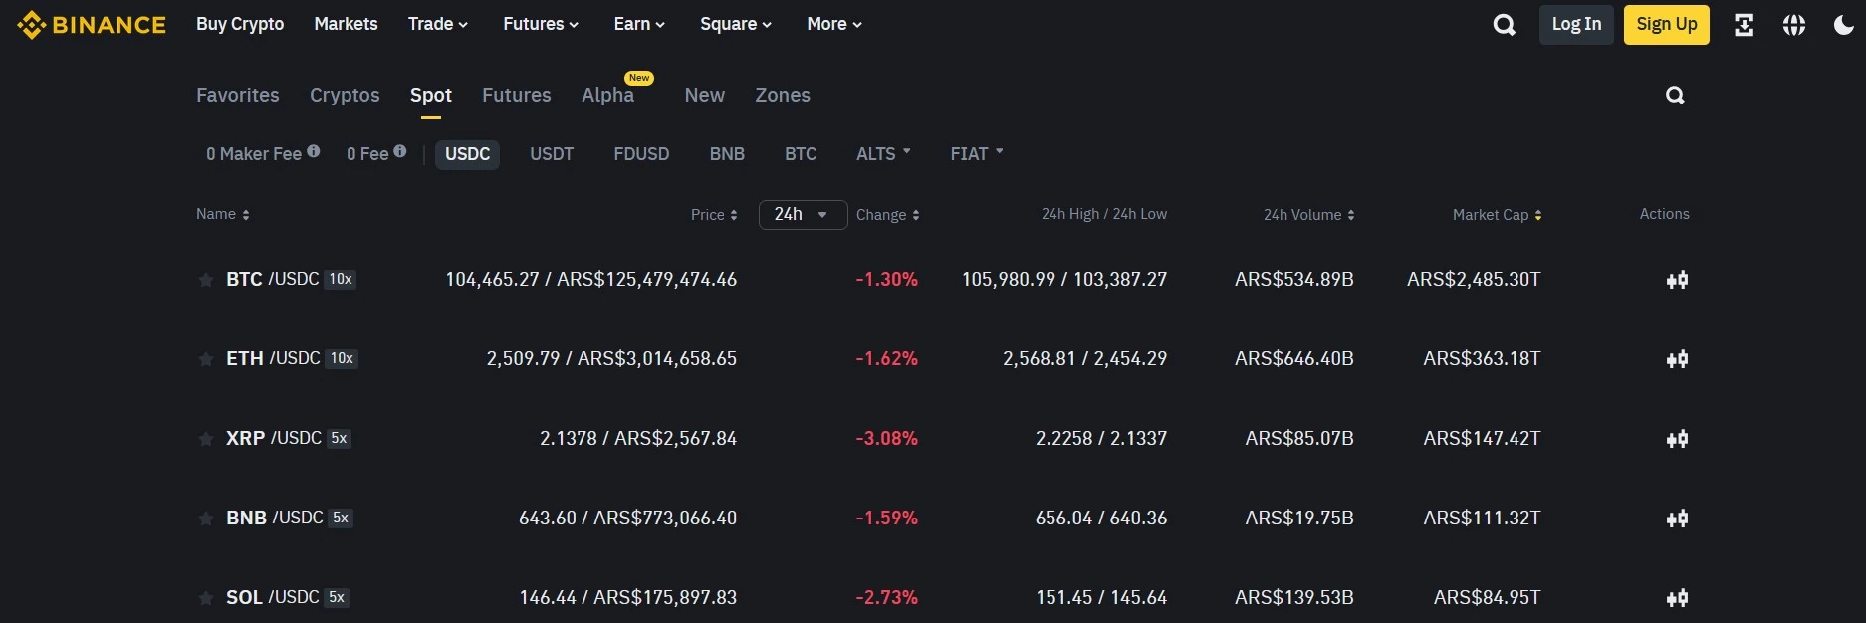Click the download desktop app icon
Screen dimensions: 1866x623
[x=1744, y=24]
